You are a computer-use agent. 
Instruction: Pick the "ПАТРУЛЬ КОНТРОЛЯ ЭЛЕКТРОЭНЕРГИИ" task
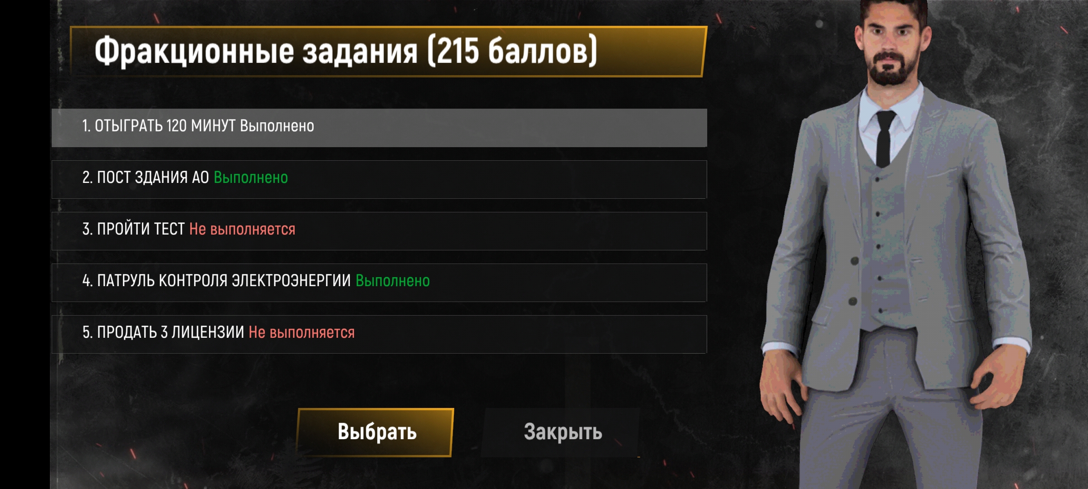[x=379, y=283]
